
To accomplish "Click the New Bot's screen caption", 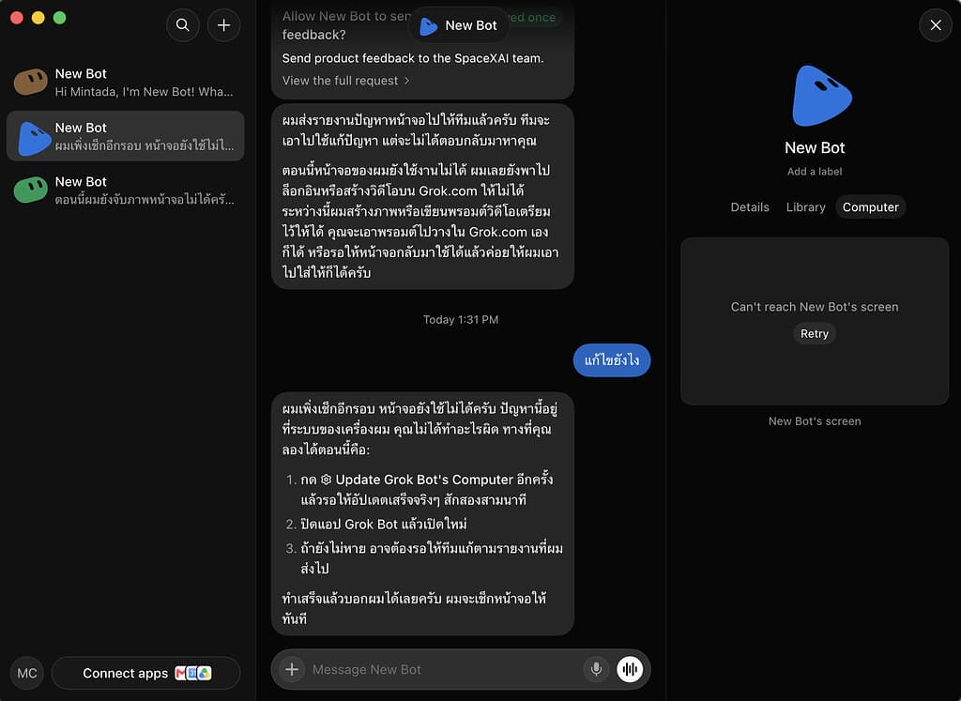I will pos(815,421).
